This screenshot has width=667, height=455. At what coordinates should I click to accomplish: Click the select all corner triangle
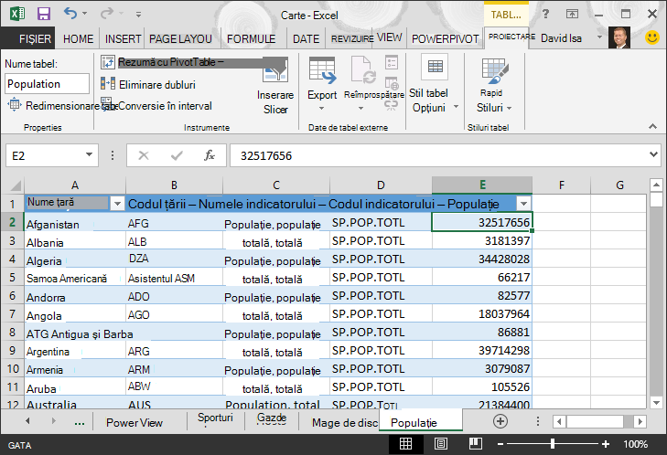tap(16, 185)
